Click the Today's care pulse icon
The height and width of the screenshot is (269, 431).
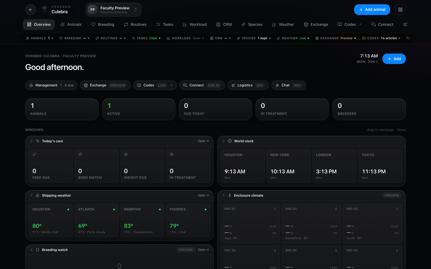pyautogui.click(x=38, y=141)
